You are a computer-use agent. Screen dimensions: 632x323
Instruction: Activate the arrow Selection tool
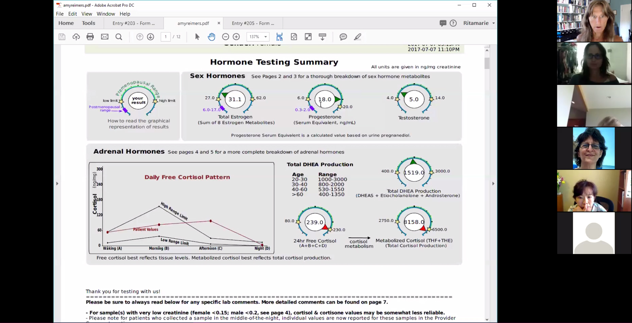tap(197, 37)
